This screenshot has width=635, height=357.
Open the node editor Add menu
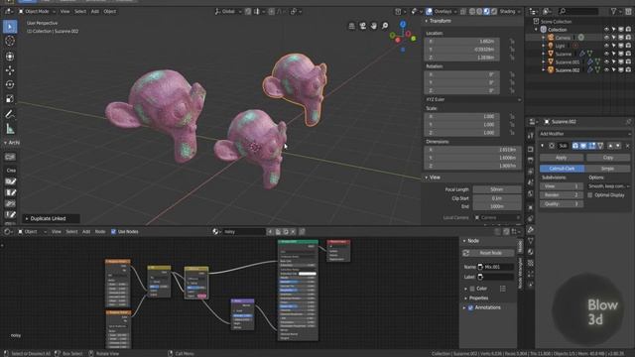(x=86, y=232)
